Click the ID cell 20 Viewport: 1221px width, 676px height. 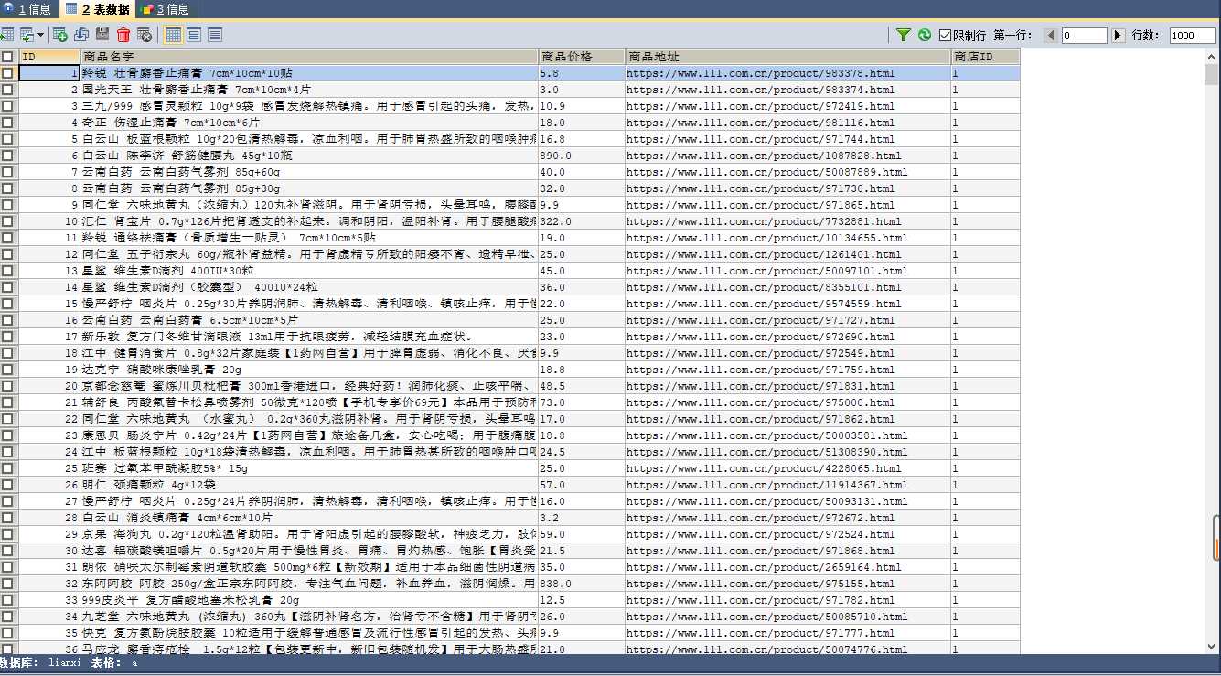coord(49,386)
